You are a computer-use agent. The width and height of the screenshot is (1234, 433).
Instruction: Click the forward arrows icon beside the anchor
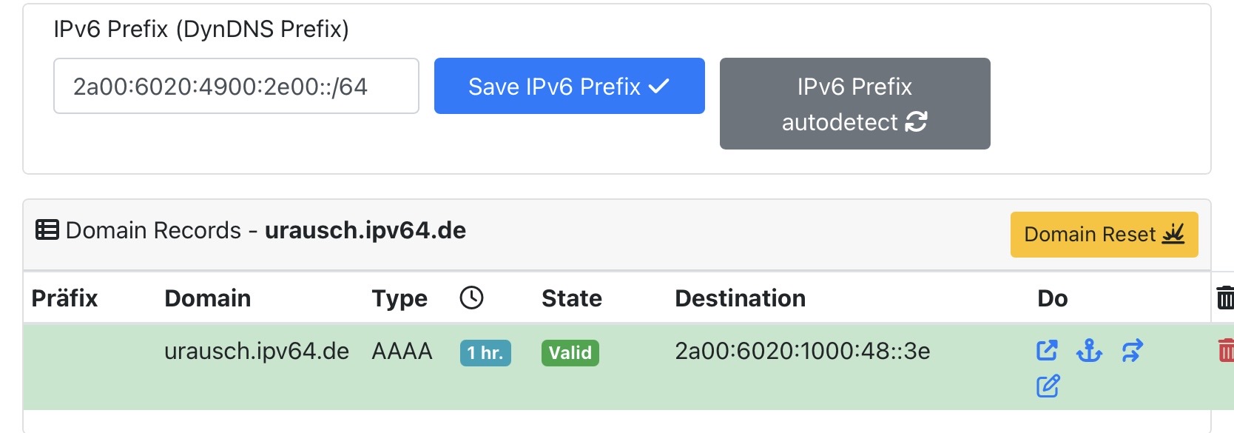point(1132,350)
